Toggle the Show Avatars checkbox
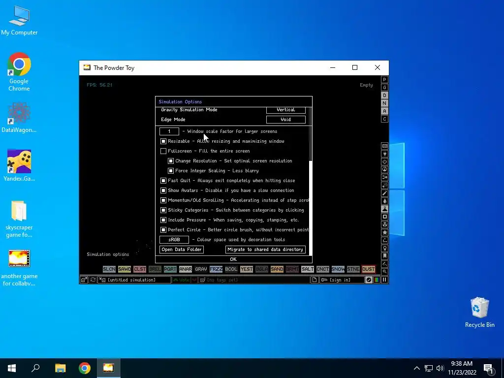The width and height of the screenshot is (504, 378). tap(163, 190)
